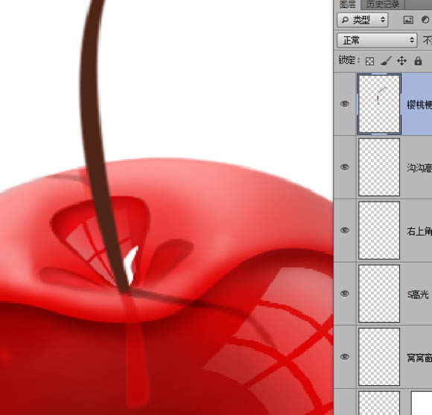Select the 右上角 layer name
This screenshot has height=415, width=432.
click(419, 231)
